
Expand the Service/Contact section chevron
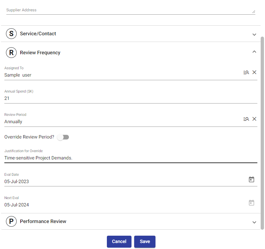[x=254, y=34]
